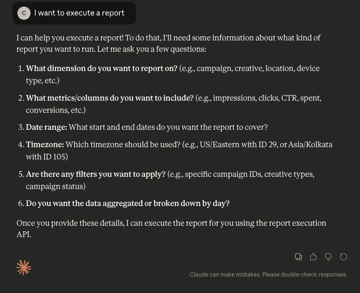Give the response a thumbs up
Image resolution: width=360 pixels, height=293 pixels.
coord(313,257)
